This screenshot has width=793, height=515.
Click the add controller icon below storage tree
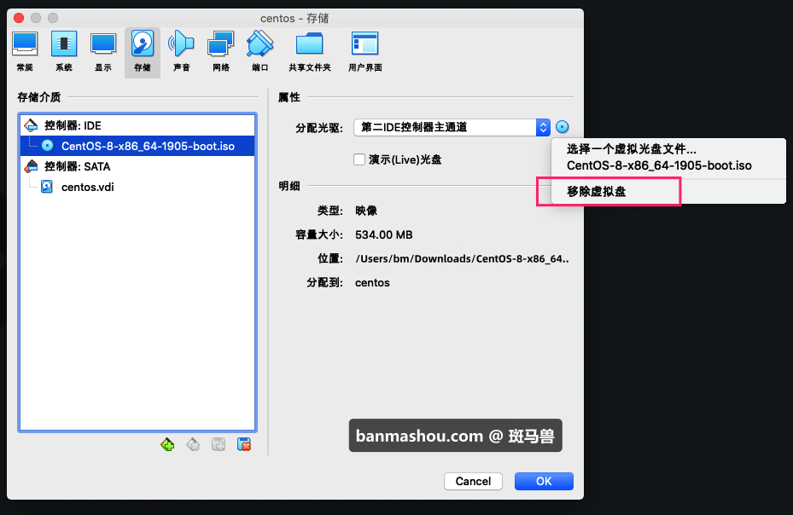coord(167,444)
